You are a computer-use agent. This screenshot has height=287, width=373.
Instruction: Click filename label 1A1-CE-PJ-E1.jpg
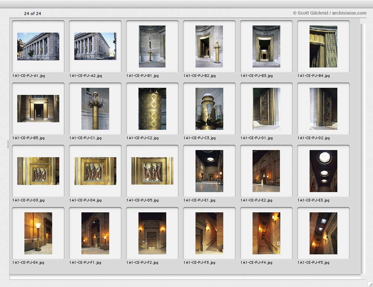[199, 200]
